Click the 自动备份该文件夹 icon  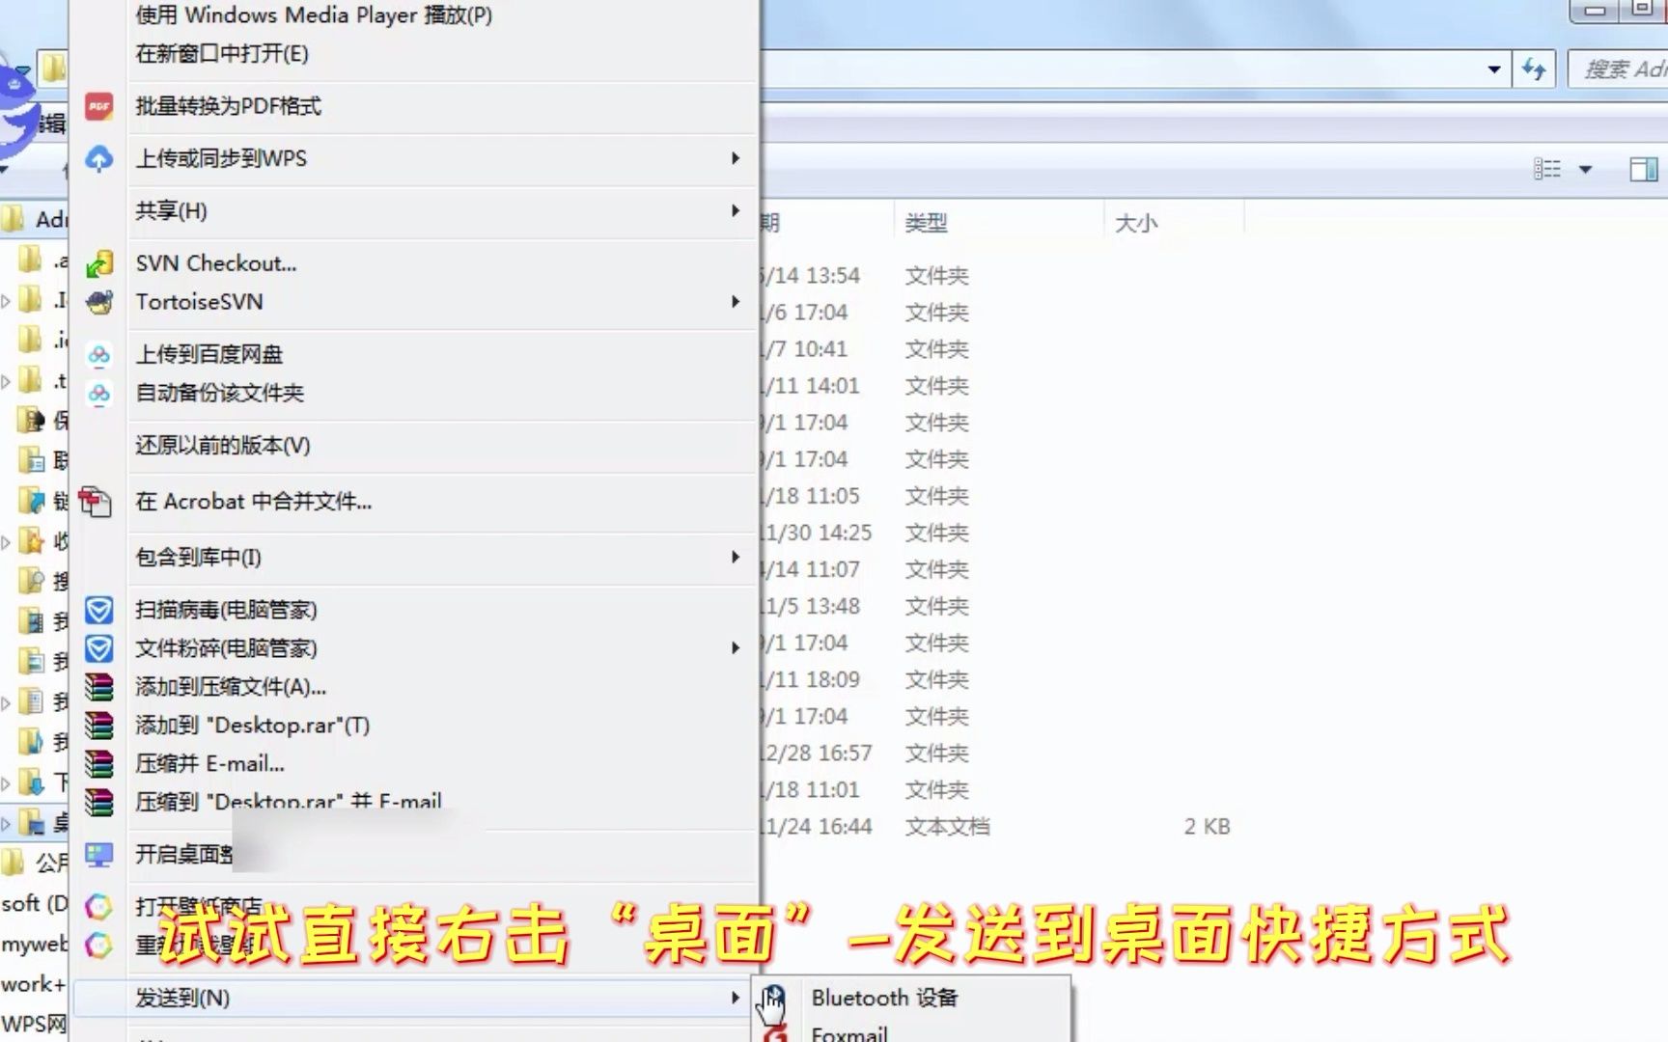pyautogui.click(x=97, y=394)
